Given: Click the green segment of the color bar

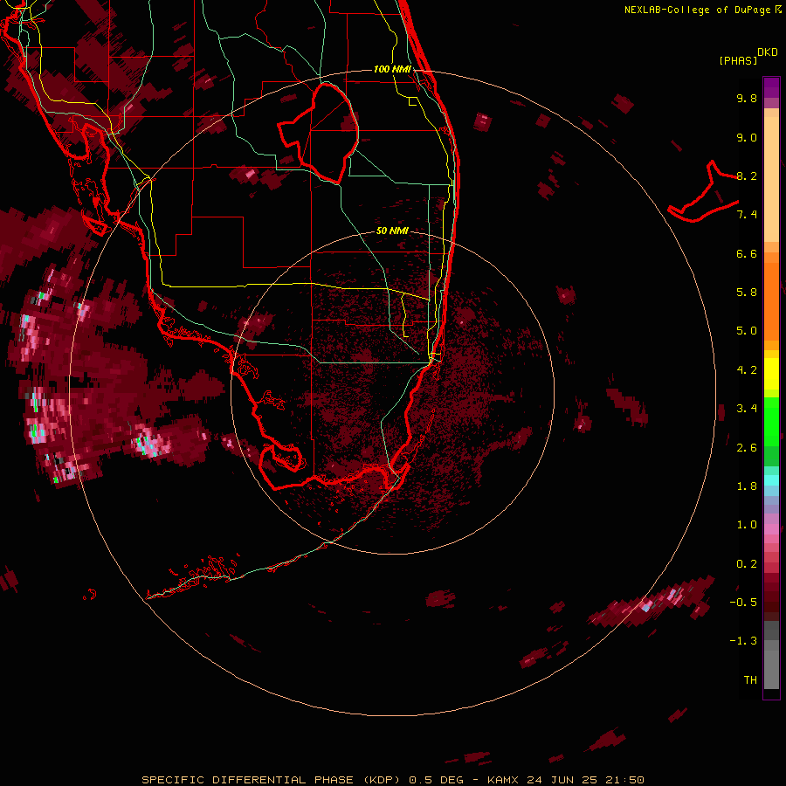Looking at the screenshot, I should tap(771, 422).
